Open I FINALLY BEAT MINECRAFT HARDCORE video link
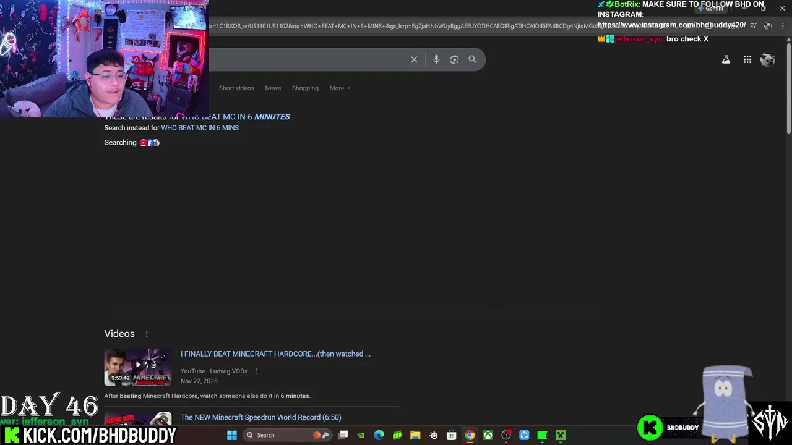792x445 pixels. [x=275, y=354]
